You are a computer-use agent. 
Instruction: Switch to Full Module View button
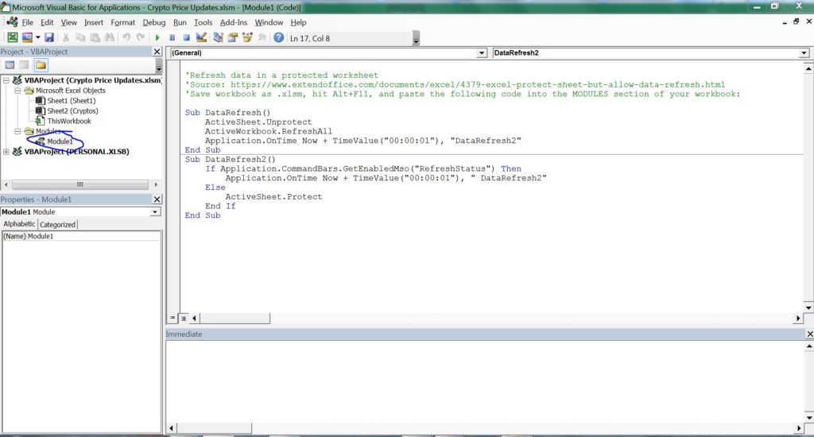[x=183, y=318]
